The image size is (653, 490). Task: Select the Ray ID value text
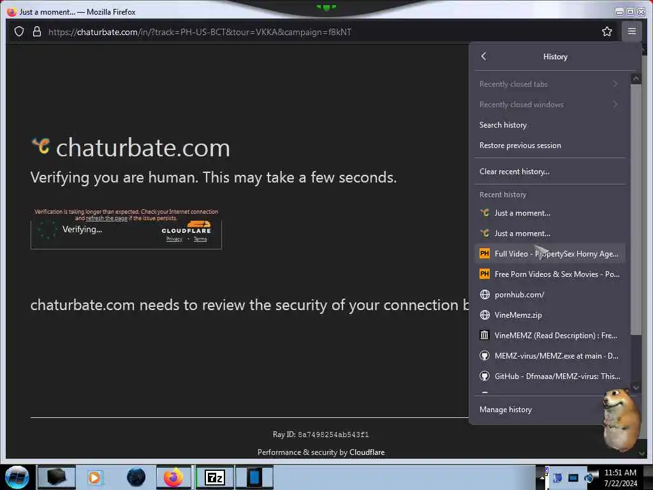(x=333, y=435)
